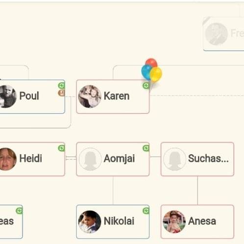Screen dimensions: 244x244
Task: Click the green match icon on Karen's card
Action: click(x=146, y=86)
